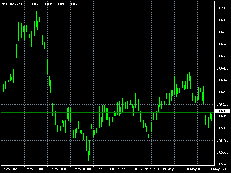Click the OHLC values 0.86058 0.86094 0.86049 0.86060
The width and height of the screenshot is (231, 173).
click(x=53, y=4)
